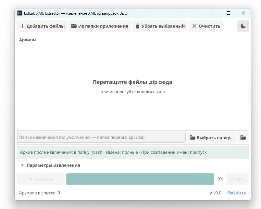
Task: Click the v1.0.0 version label
Action: [x=216, y=193]
